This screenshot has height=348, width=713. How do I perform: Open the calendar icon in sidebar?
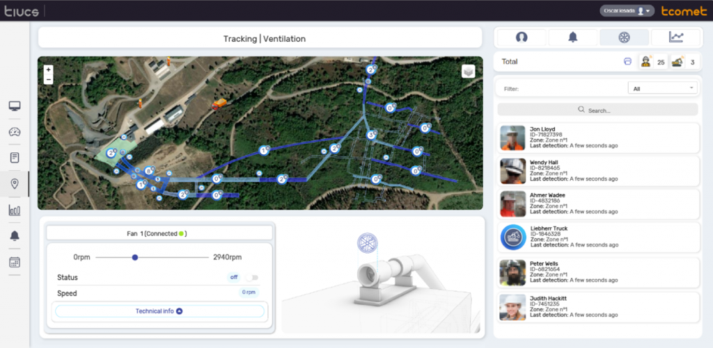(14, 262)
